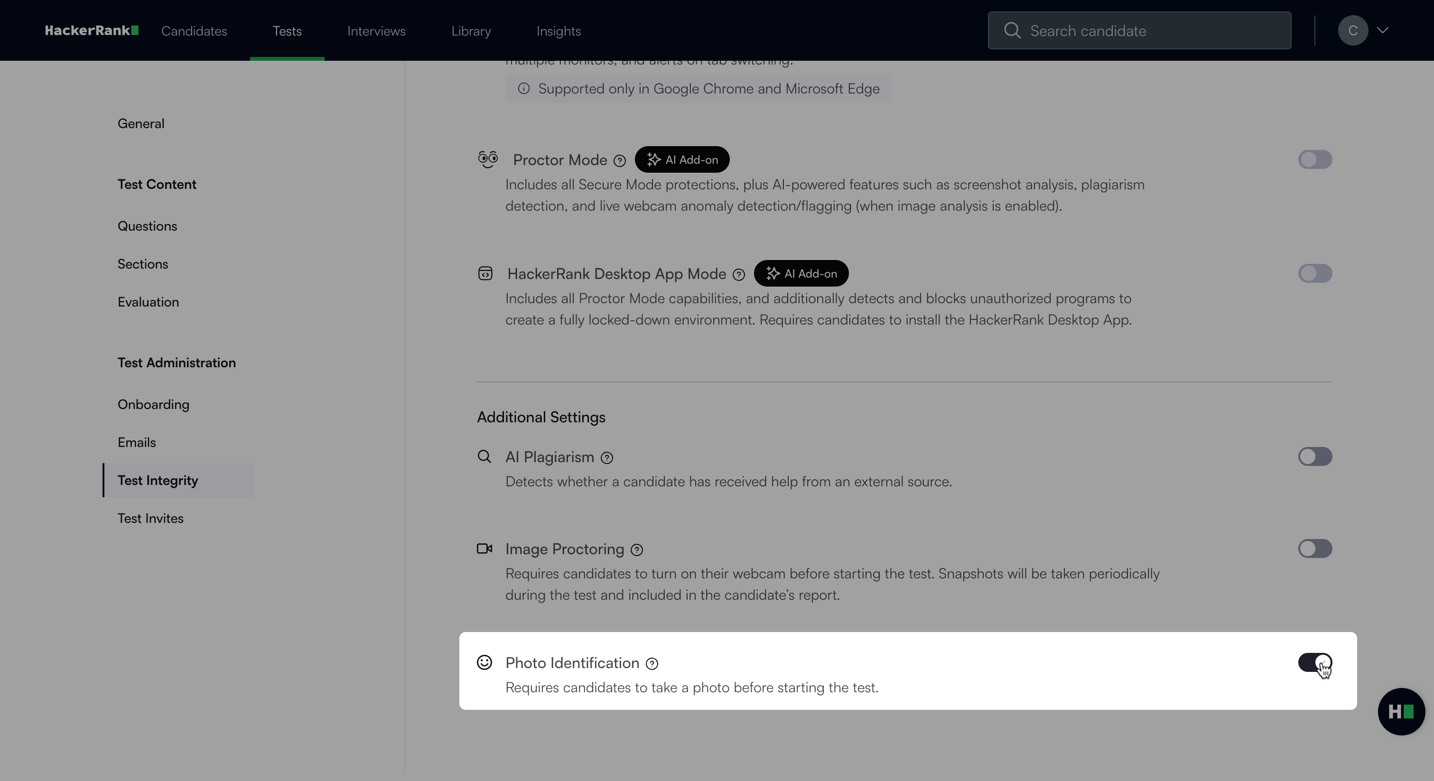
Task: Click the Proctor Mode help question icon
Action: point(620,161)
